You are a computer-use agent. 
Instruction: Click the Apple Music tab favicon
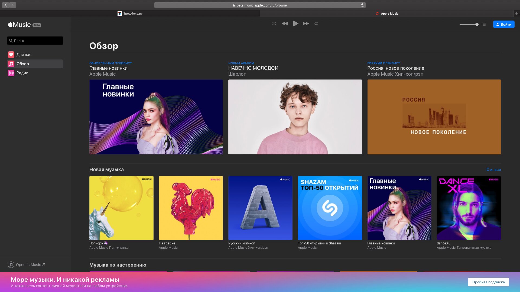click(x=377, y=14)
